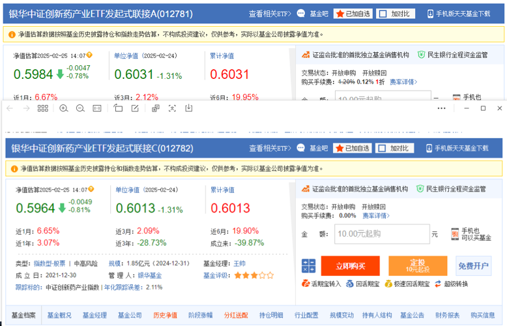Click the chat bubble icon in fund A header
Screen dimensions: 507x326
point(300,14)
